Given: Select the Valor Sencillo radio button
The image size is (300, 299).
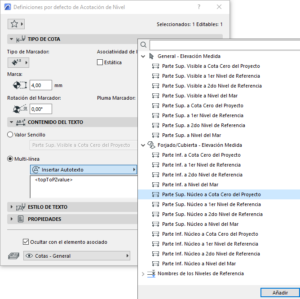Looking at the screenshot, I should [x=10, y=135].
